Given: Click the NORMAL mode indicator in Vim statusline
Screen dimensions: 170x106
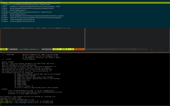Looking at the screenshot, I should 4,49.
